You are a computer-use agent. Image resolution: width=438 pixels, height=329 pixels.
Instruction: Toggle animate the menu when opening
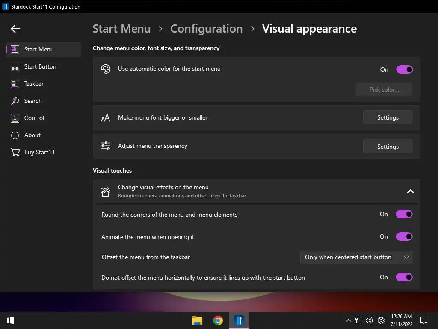tap(404, 236)
